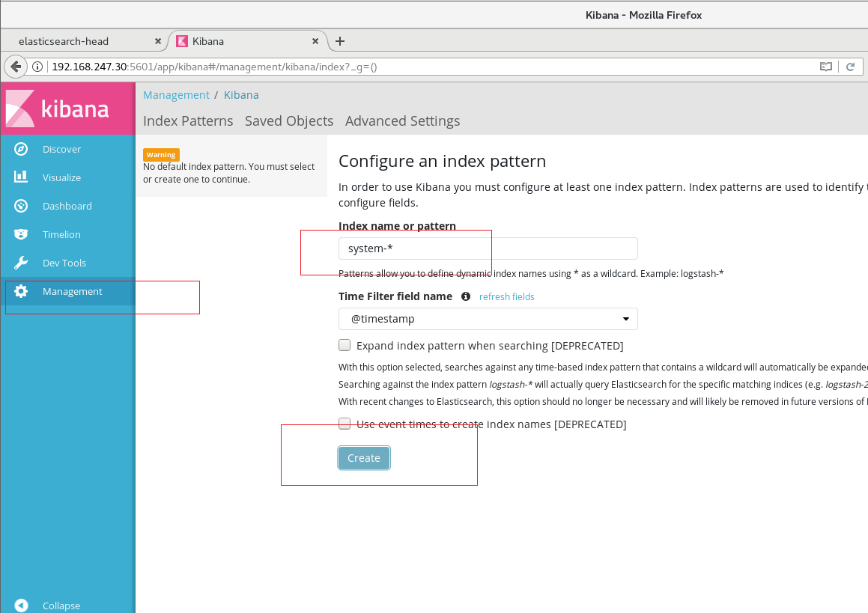Click the No default index pattern message

(x=228, y=173)
